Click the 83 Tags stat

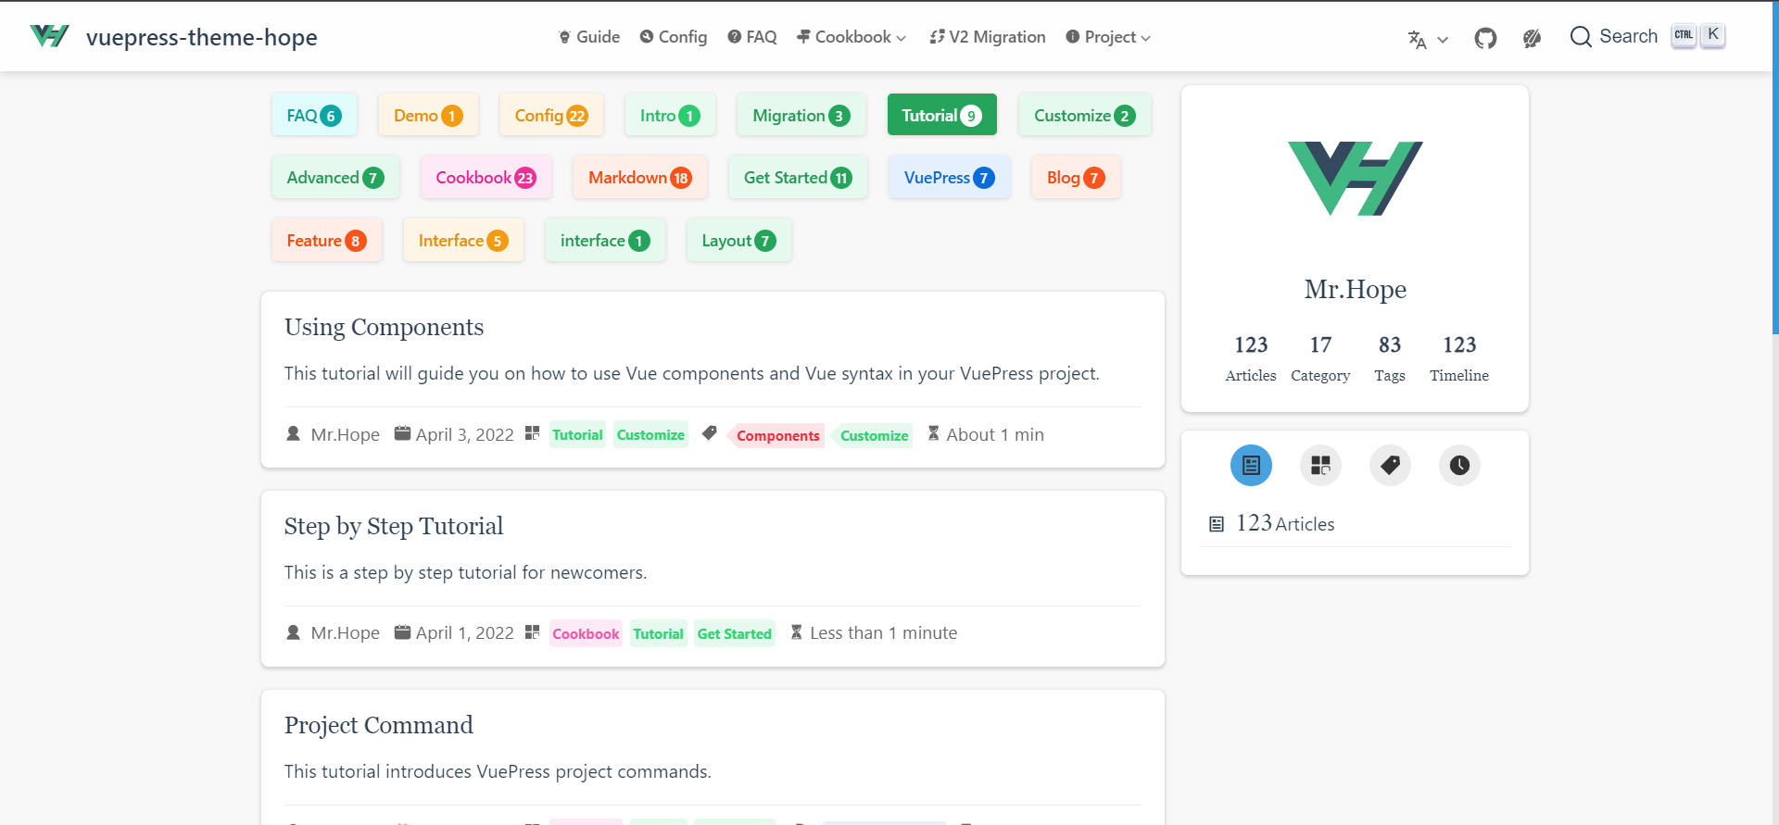pos(1390,358)
